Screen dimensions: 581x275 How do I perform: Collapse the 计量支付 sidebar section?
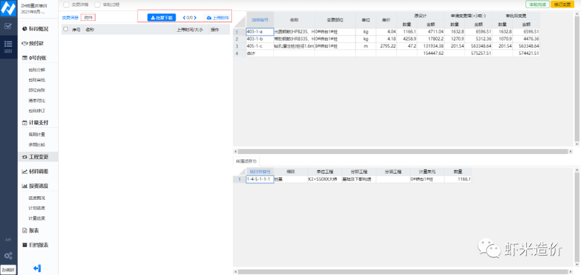(37, 122)
